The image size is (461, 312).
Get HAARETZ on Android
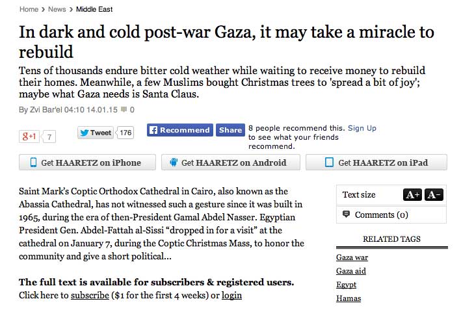click(227, 162)
